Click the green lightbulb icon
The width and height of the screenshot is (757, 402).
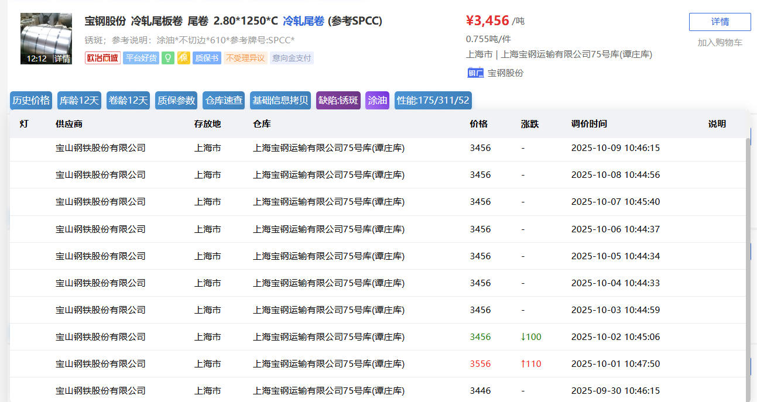click(x=168, y=58)
